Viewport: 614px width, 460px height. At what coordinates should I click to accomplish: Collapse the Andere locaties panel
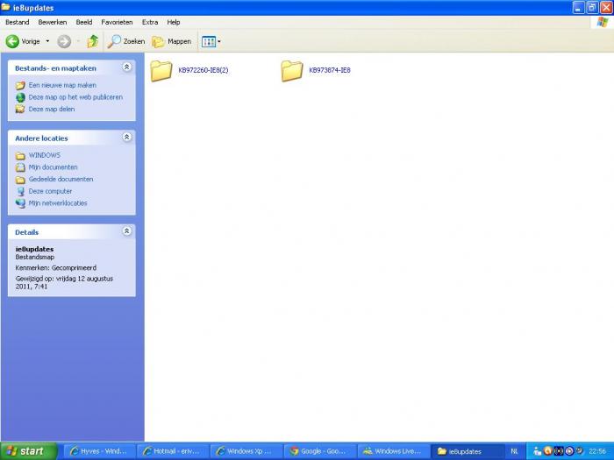point(126,138)
